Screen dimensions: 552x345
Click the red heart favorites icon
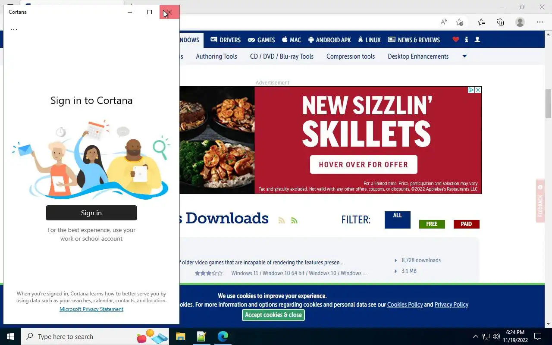[x=456, y=39]
